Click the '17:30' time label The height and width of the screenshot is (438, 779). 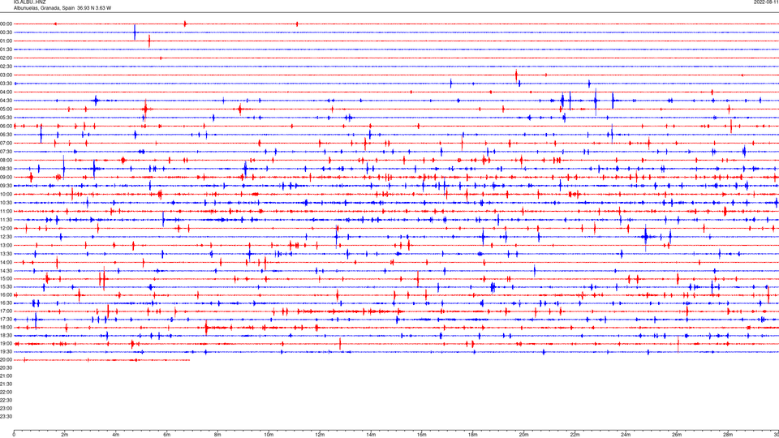[6, 320]
